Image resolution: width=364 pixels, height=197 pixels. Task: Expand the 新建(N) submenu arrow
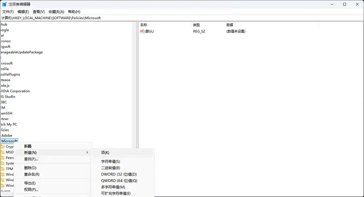click(87, 152)
